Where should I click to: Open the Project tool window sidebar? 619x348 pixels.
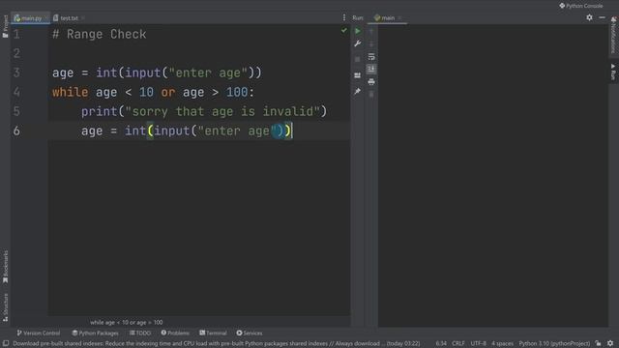[5, 26]
